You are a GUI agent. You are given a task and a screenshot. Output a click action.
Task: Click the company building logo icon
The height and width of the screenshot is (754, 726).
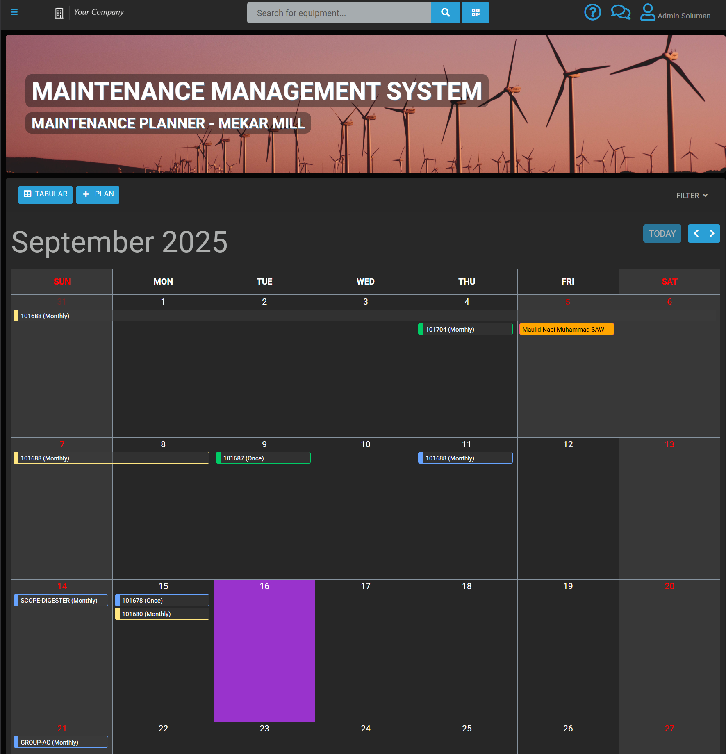click(59, 13)
